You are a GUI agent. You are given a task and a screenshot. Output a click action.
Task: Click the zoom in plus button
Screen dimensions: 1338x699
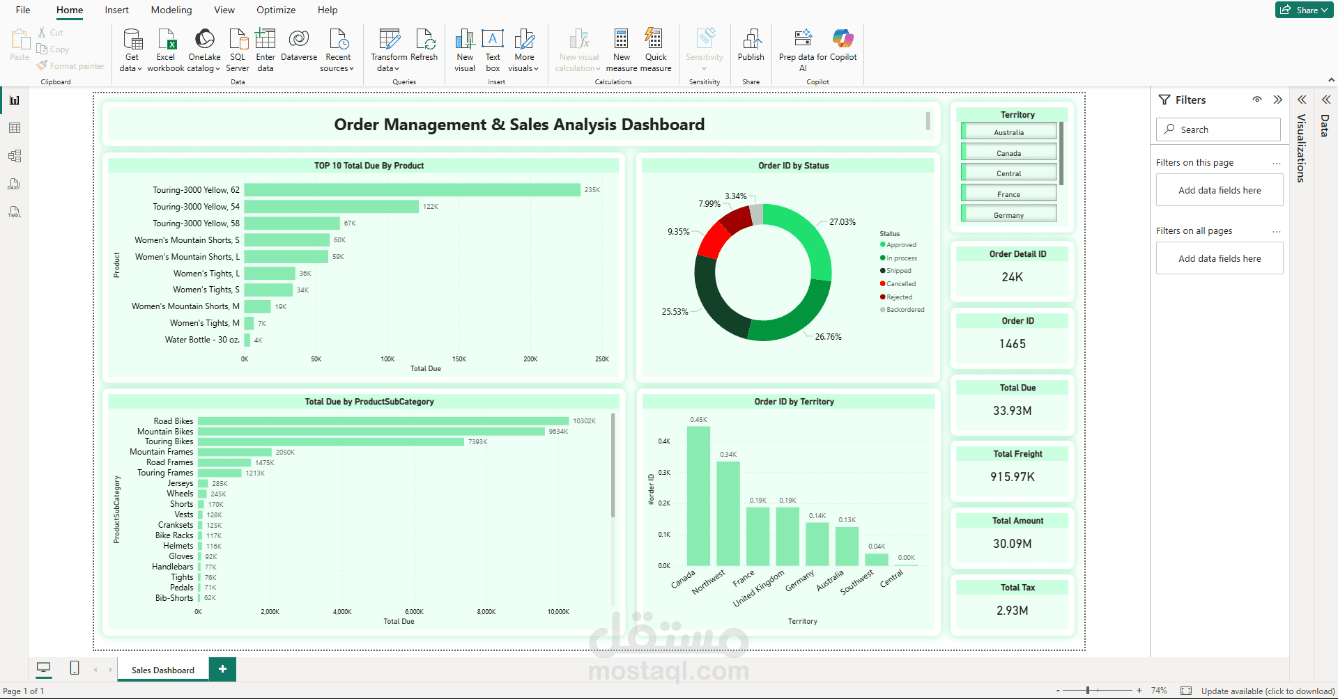point(1139,691)
